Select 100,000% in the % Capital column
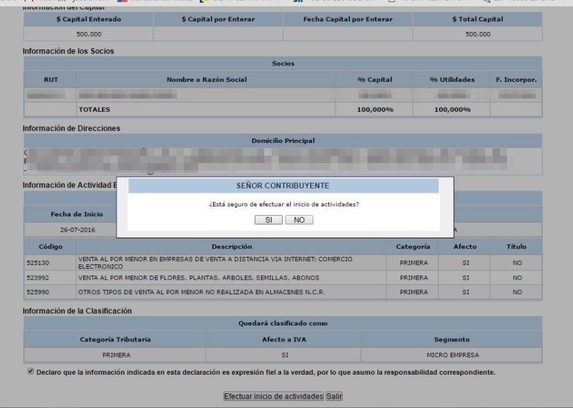 [x=375, y=110]
